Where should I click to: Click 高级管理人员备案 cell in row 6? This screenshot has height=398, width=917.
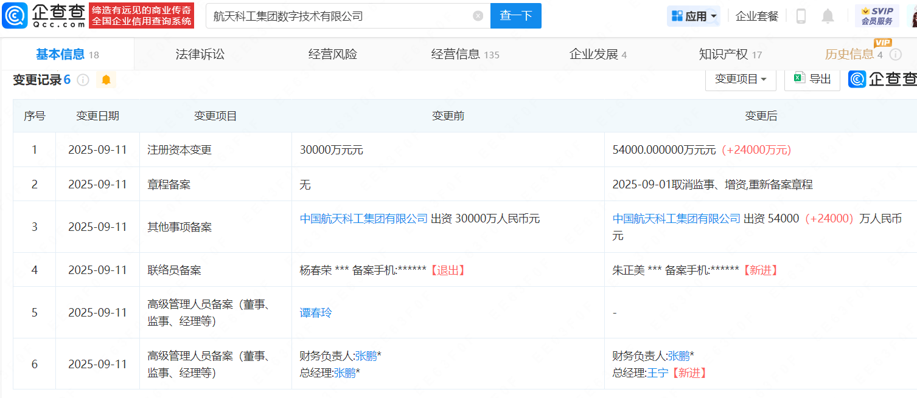tap(215, 364)
